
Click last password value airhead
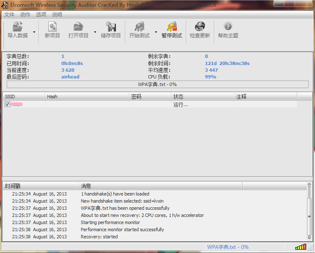70,77
